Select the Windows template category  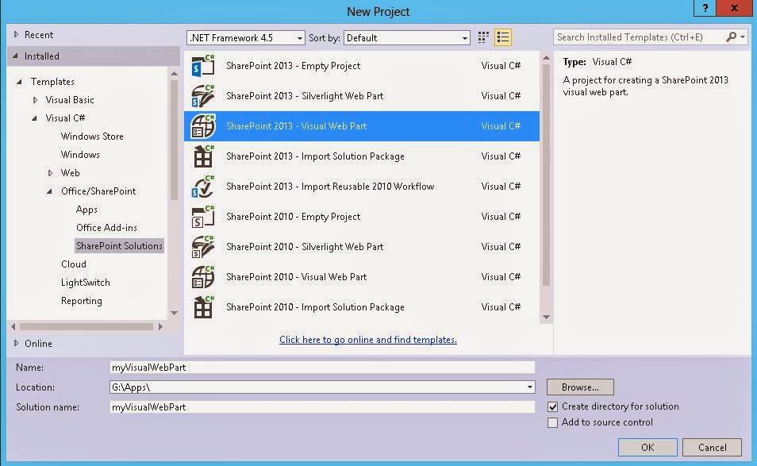click(x=80, y=155)
